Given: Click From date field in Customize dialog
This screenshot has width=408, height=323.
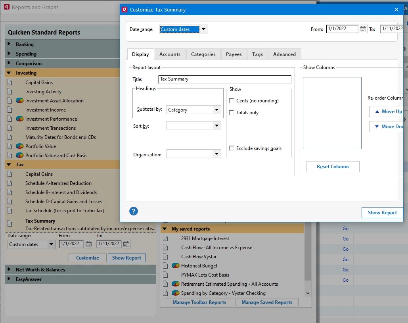Looking at the screenshot, I should (x=342, y=29).
